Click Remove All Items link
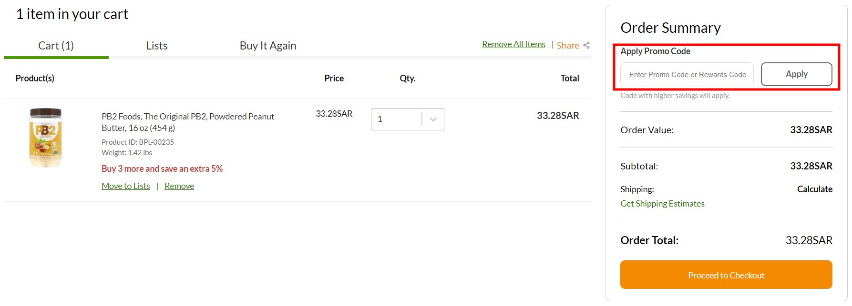The height and width of the screenshot is (306, 852). pyautogui.click(x=513, y=44)
